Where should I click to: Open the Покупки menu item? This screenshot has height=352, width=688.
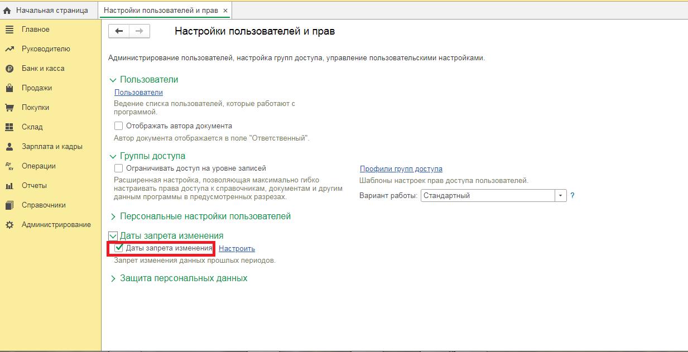pyautogui.click(x=36, y=108)
